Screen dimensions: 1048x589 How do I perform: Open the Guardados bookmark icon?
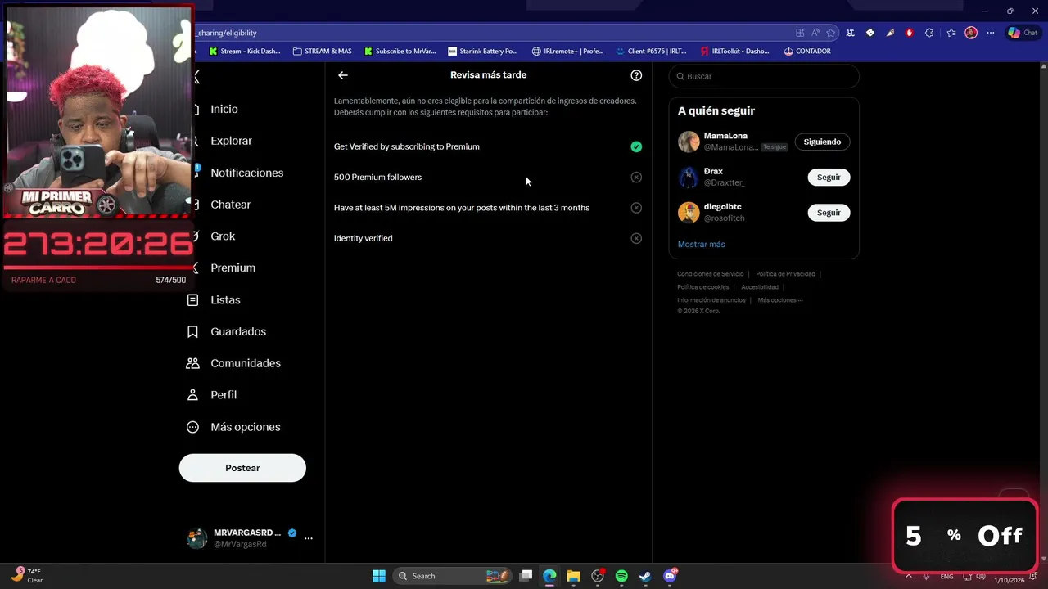(192, 331)
